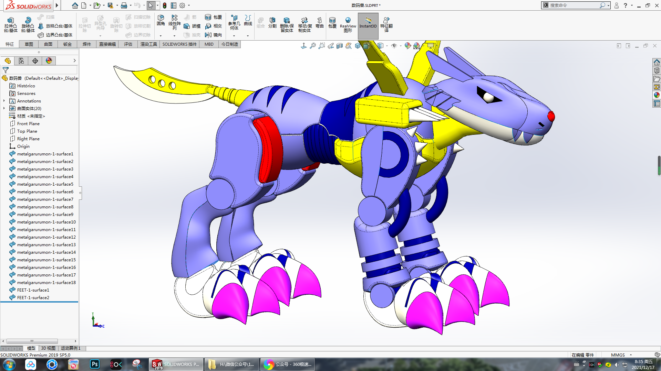This screenshot has width=661, height=371.
Task: Select the Draft (拔模) tool
Action: (x=192, y=26)
